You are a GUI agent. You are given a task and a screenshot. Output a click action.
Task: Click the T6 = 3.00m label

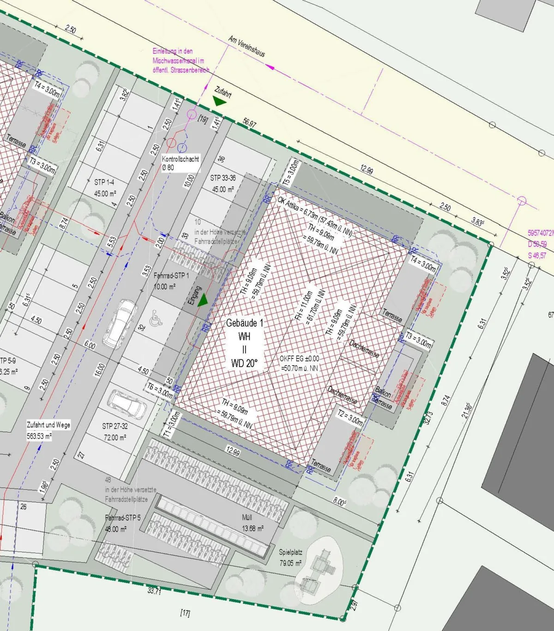160,391
